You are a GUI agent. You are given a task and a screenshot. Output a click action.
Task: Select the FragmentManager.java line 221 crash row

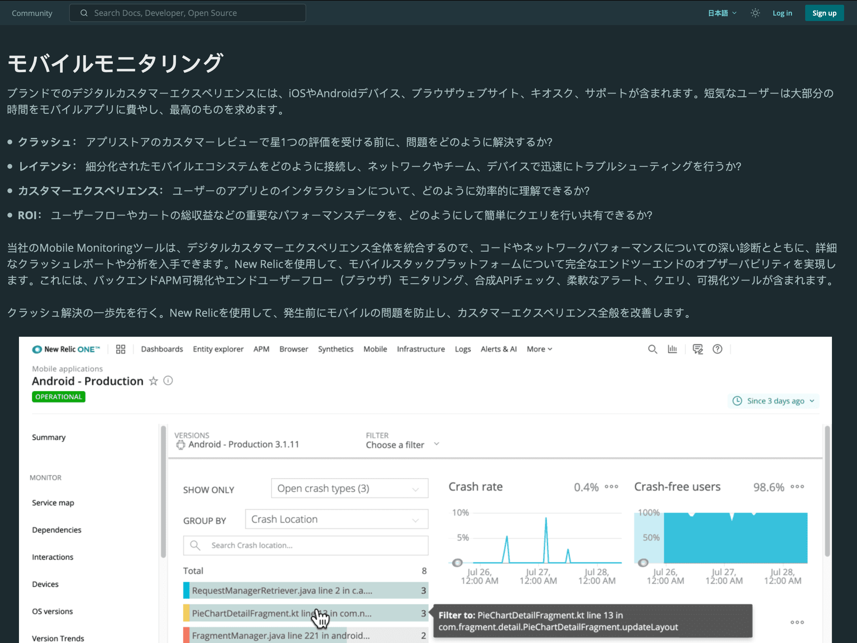306,635
